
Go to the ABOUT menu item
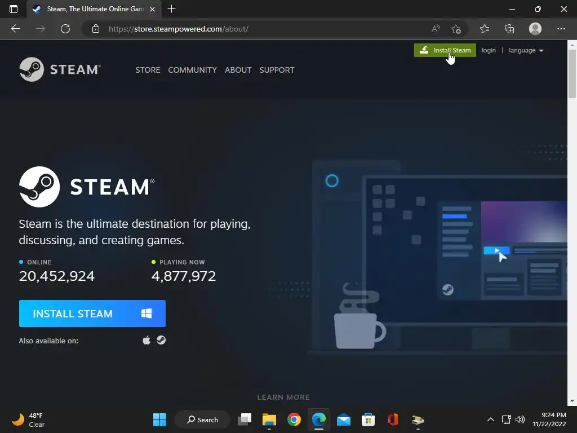coord(238,70)
